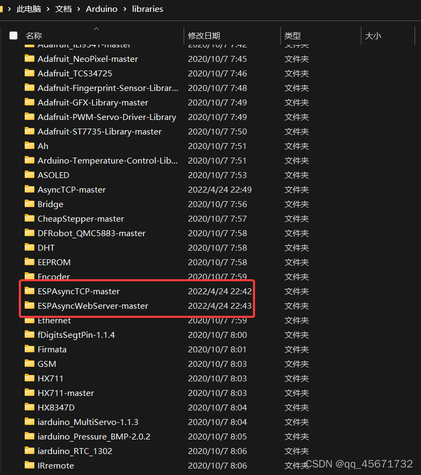Click the date 2022/4/24 22:43
Image resolution: width=421 pixels, height=475 pixels.
pos(220,306)
